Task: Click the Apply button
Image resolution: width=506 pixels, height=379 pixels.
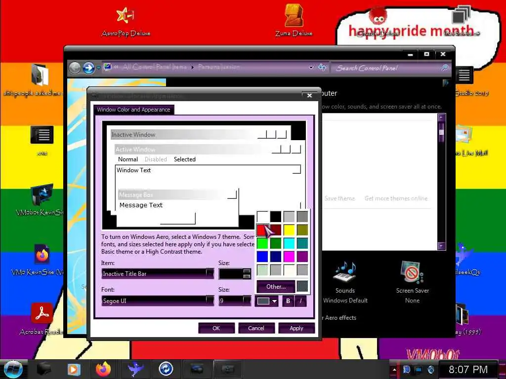Action: point(296,328)
